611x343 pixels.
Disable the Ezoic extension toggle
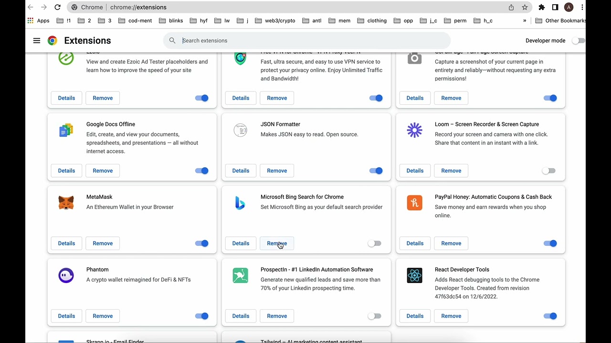201,98
